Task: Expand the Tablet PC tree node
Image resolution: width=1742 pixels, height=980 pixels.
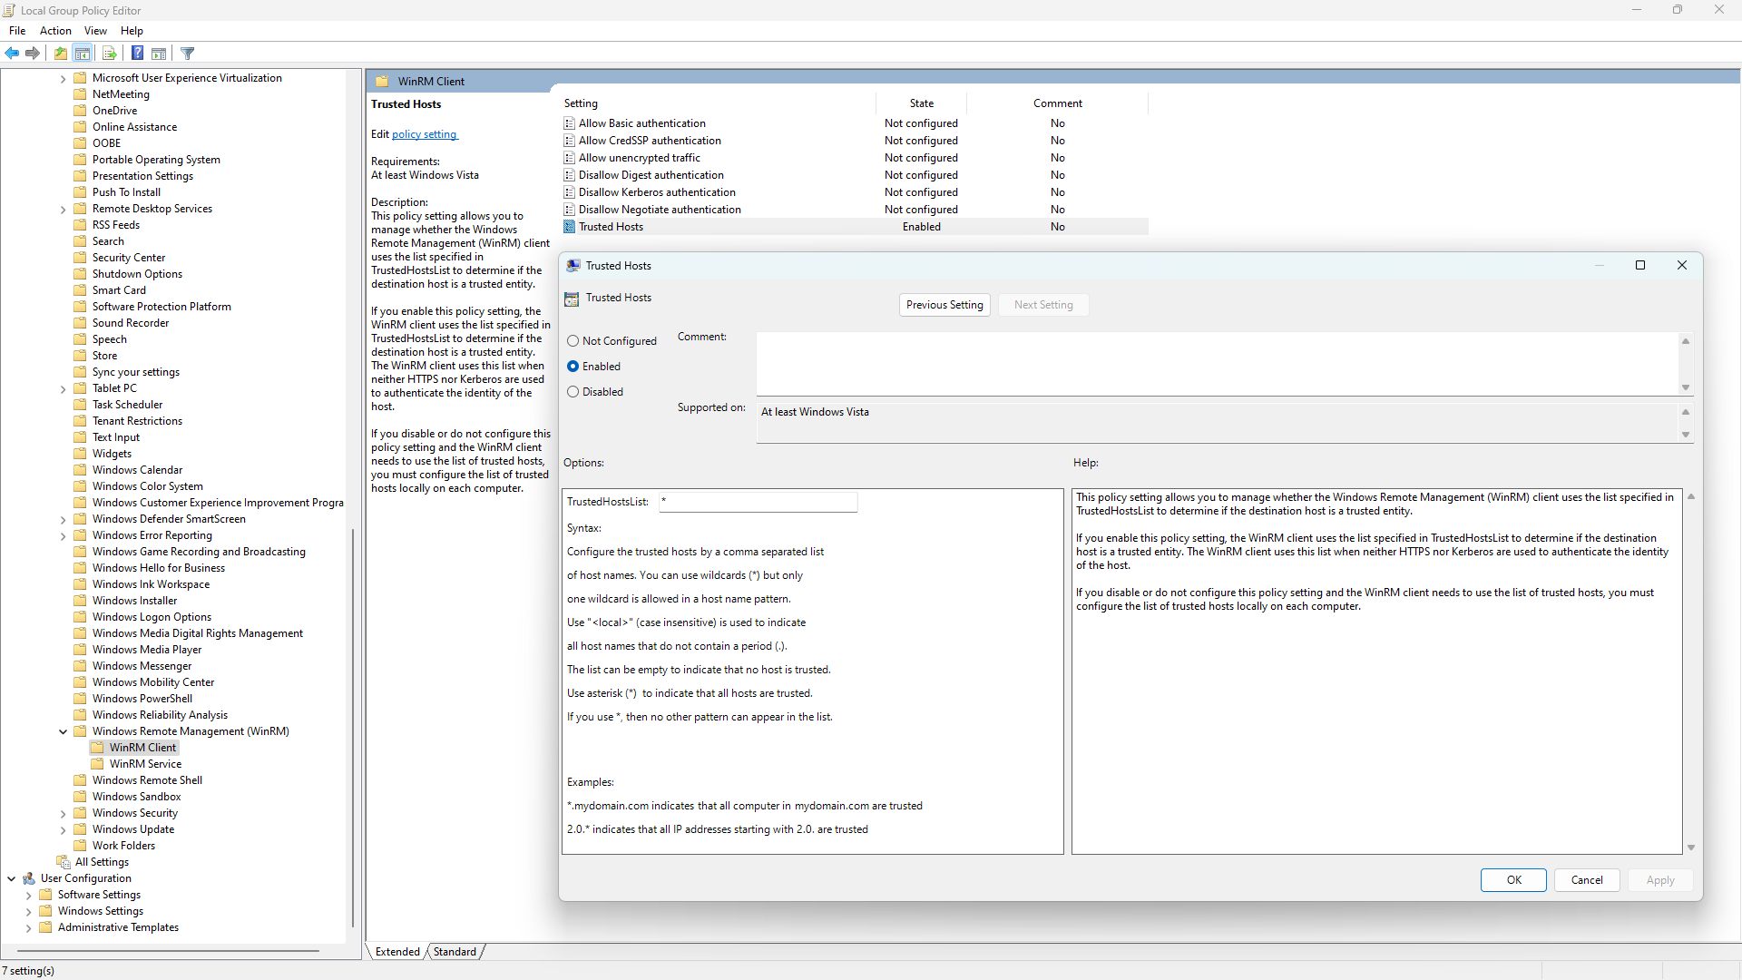Action: [63, 389]
